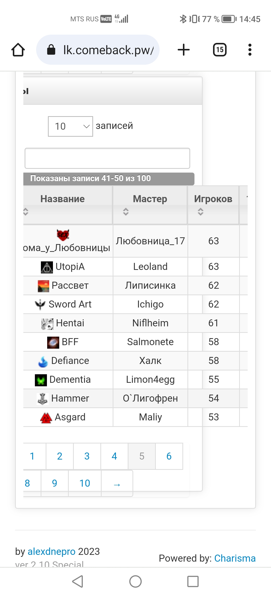Open the records-per-page dropdown showing 10
Image resolution: width=271 pixels, height=596 pixels.
(x=71, y=126)
